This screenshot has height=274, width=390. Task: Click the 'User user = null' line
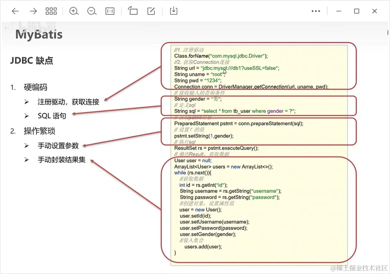[193, 161]
